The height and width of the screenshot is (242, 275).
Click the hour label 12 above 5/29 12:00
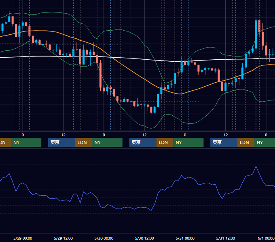coord(63,135)
